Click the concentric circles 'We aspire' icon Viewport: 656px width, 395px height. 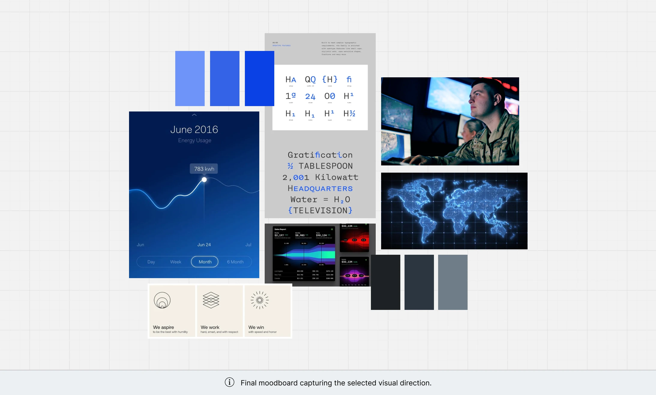click(x=162, y=300)
